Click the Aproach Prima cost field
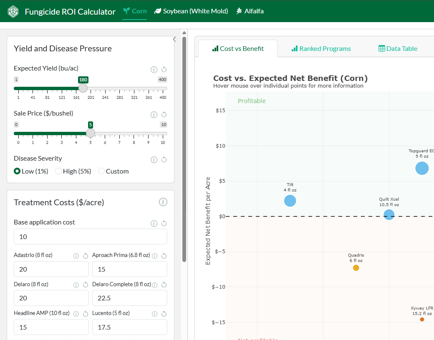This screenshot has height=340, width=434. coord(129,269)
